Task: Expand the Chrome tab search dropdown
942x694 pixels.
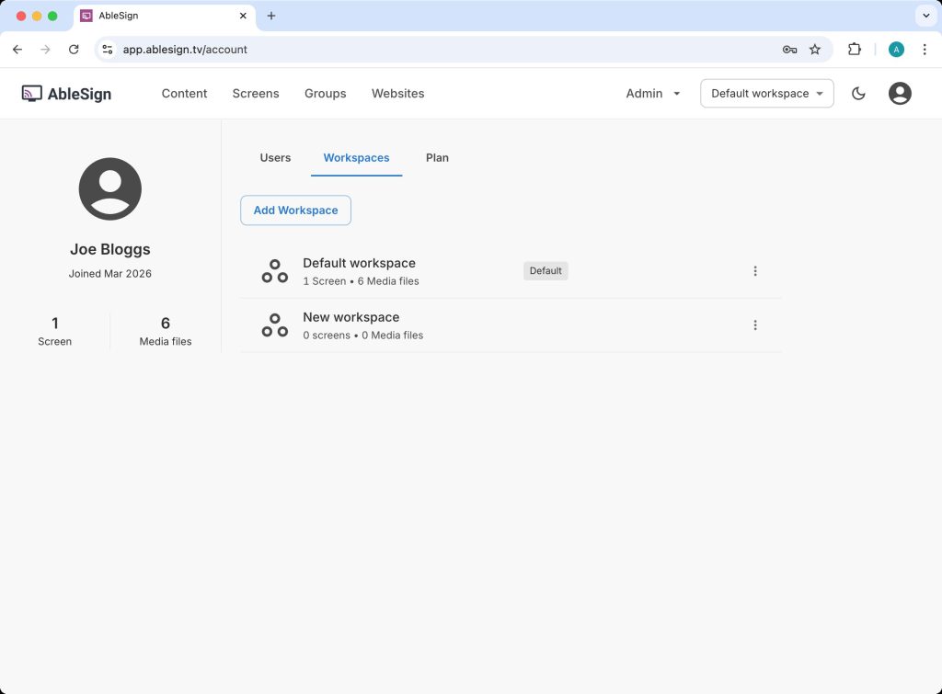Action: 925,16
